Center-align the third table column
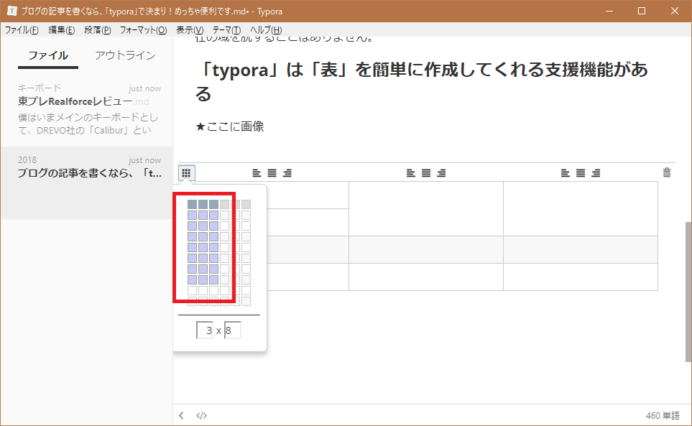The image size is (692, 426). coord(581,173)
